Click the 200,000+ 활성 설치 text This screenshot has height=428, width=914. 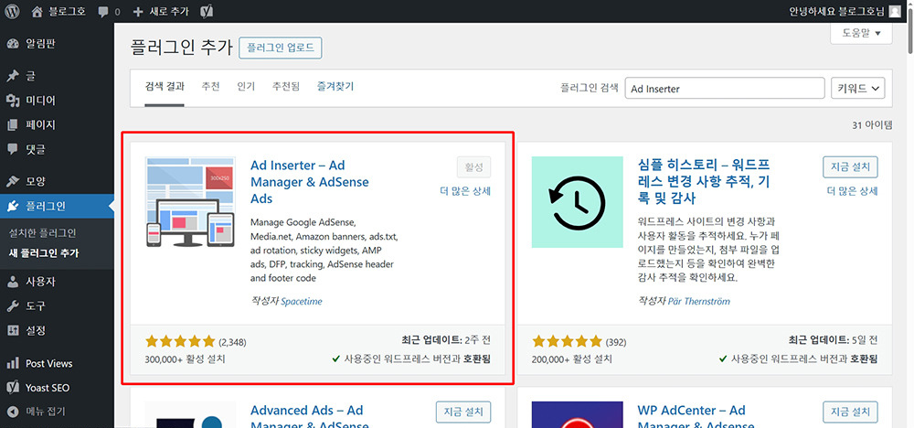click(572, 358)
